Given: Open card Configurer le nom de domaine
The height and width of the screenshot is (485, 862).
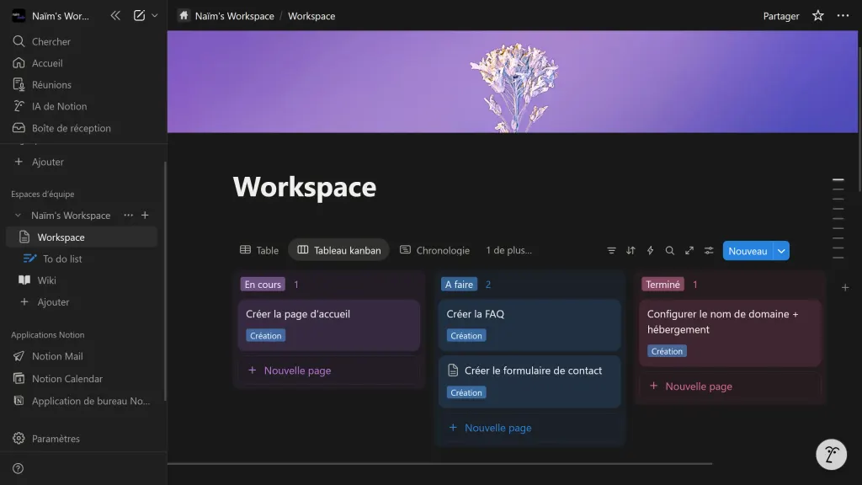Looking at the screenshot, I should coord(730,333).
